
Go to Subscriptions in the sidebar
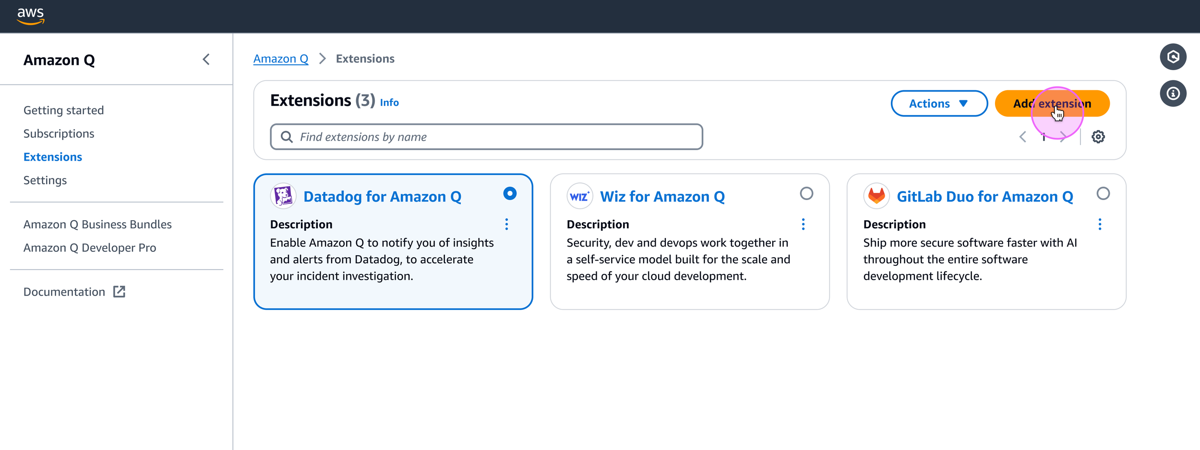59,133
